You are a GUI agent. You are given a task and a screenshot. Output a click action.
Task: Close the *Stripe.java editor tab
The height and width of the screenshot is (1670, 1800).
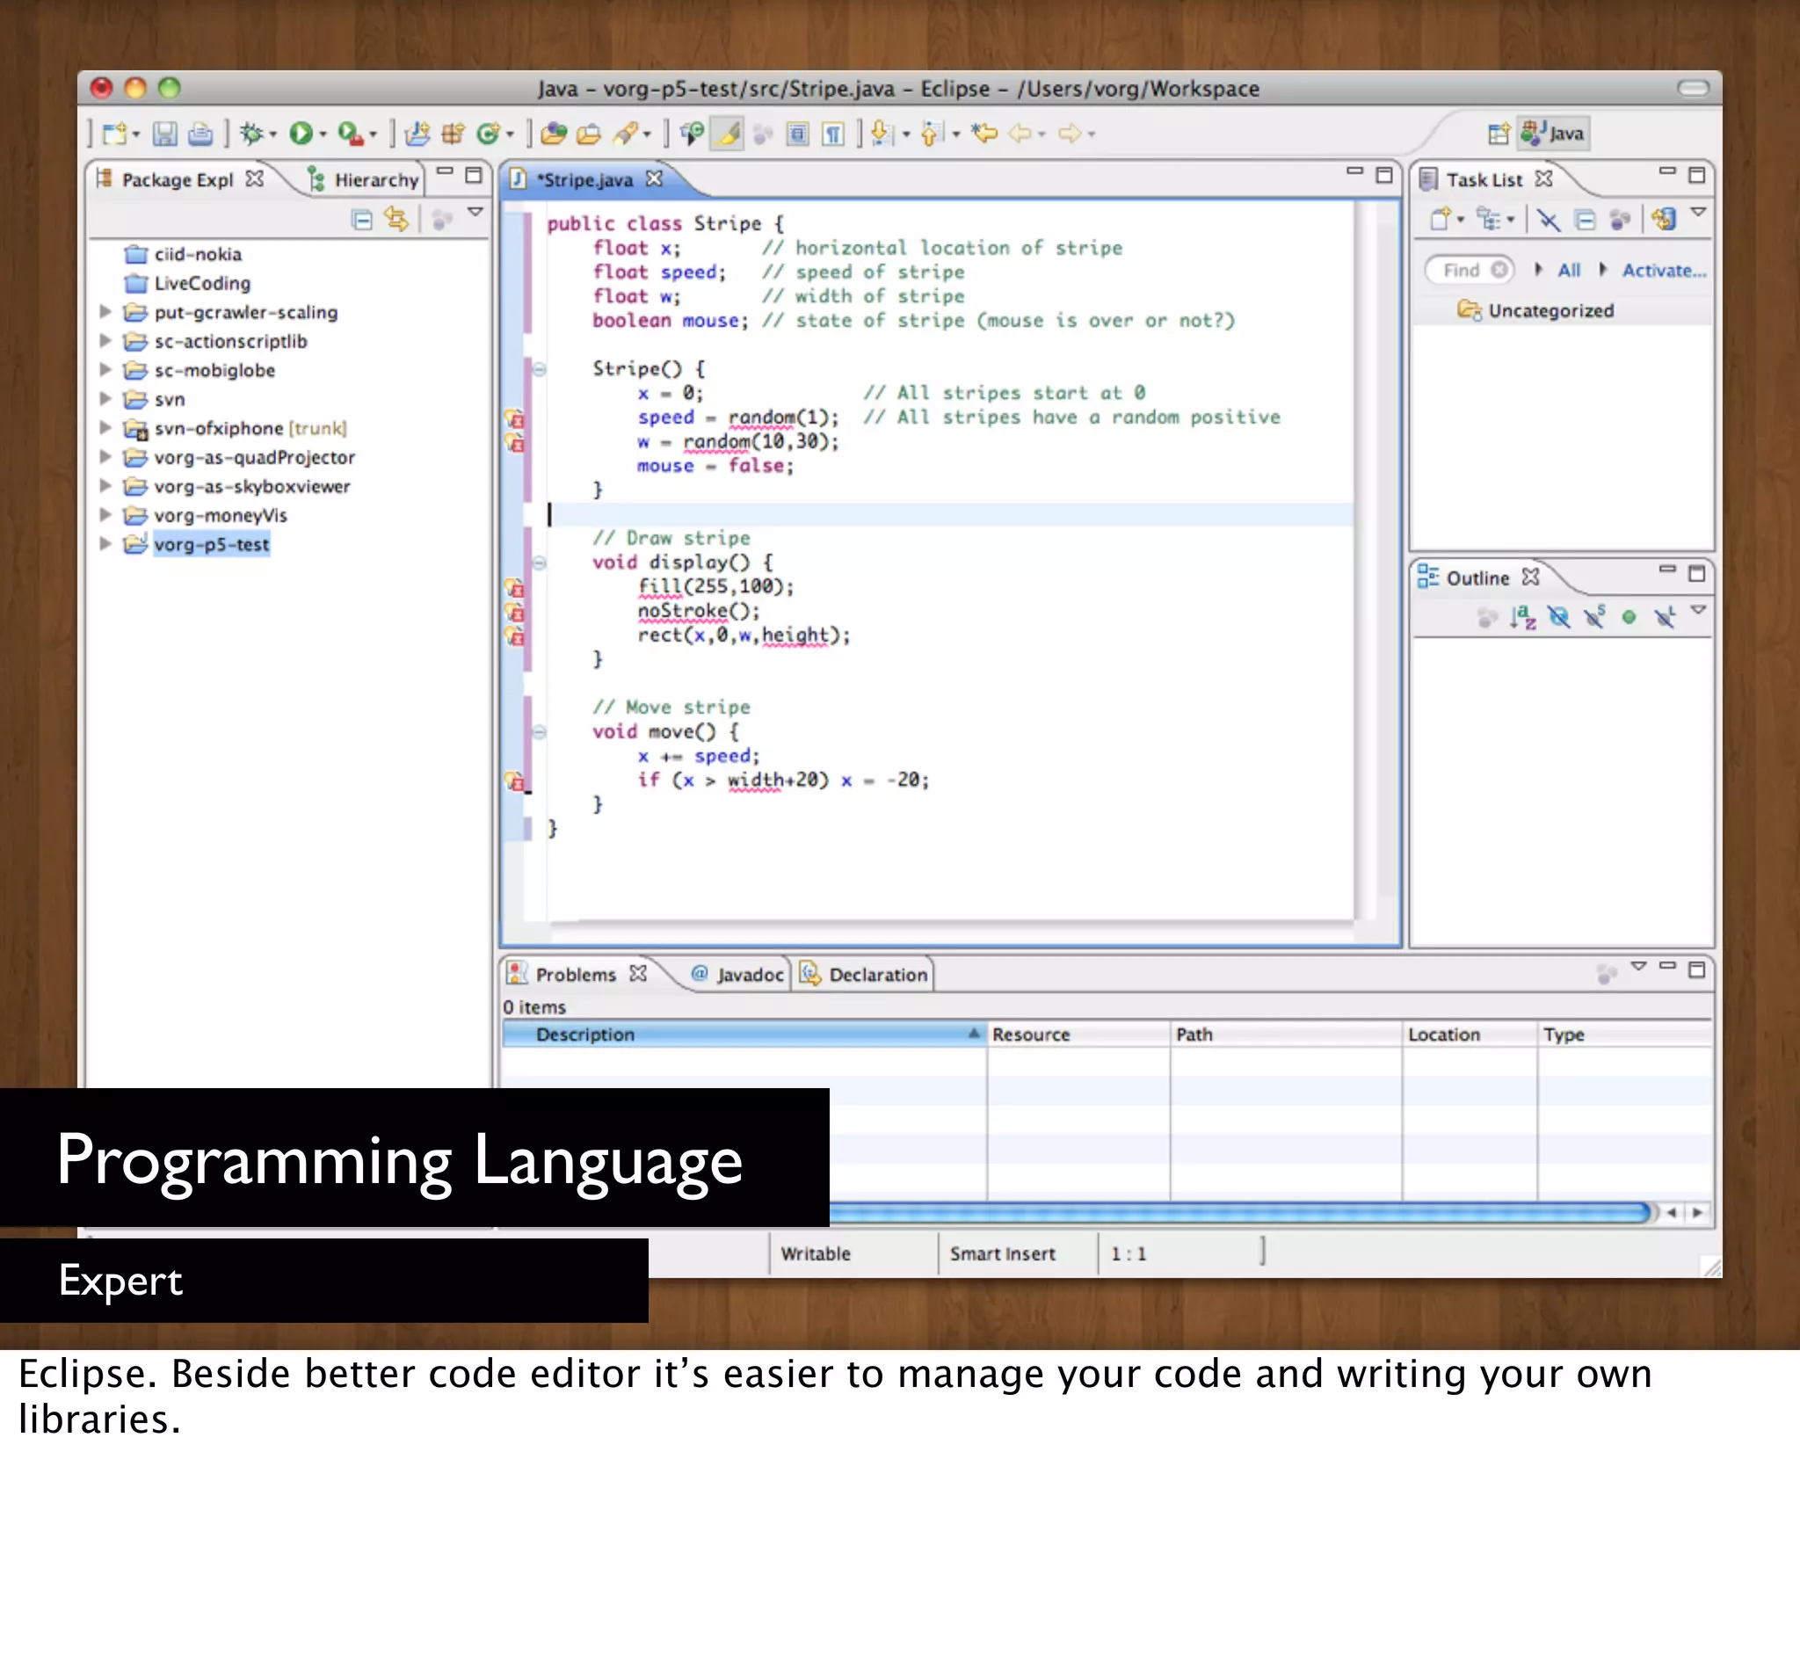pyautogui.click(x=654, y=179)
